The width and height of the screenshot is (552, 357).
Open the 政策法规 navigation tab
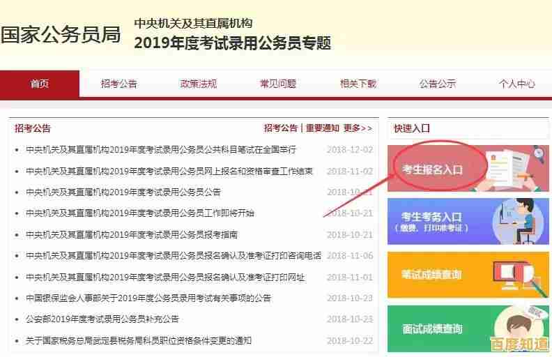pos(198,84)
